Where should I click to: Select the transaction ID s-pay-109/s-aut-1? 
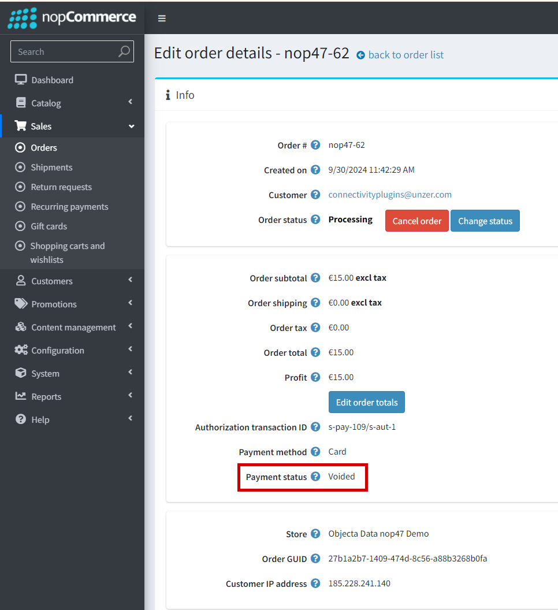pos(362,427)
